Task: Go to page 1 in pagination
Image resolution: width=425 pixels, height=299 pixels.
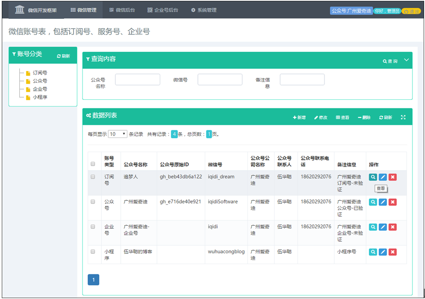Action: [x=93, y=280]
